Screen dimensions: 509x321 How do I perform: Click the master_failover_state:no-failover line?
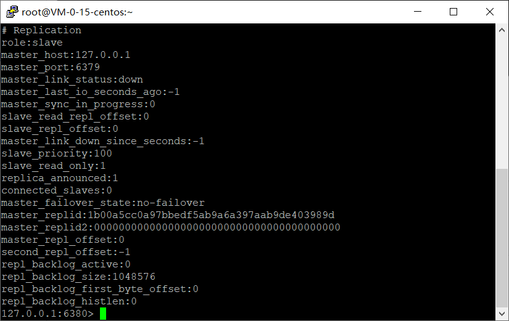pyautogui.click(x=102, y=203)
